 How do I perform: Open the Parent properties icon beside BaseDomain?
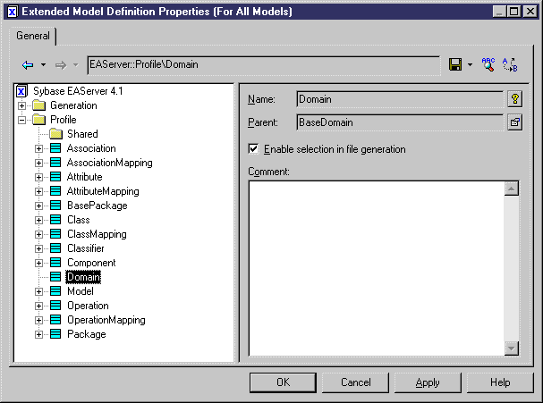pyautogui.click(x=515, y=122)
